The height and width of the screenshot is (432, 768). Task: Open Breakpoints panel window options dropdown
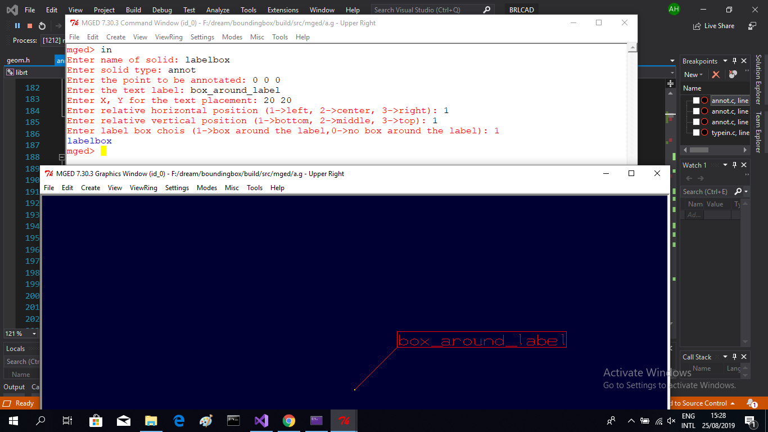coord(725,61)
